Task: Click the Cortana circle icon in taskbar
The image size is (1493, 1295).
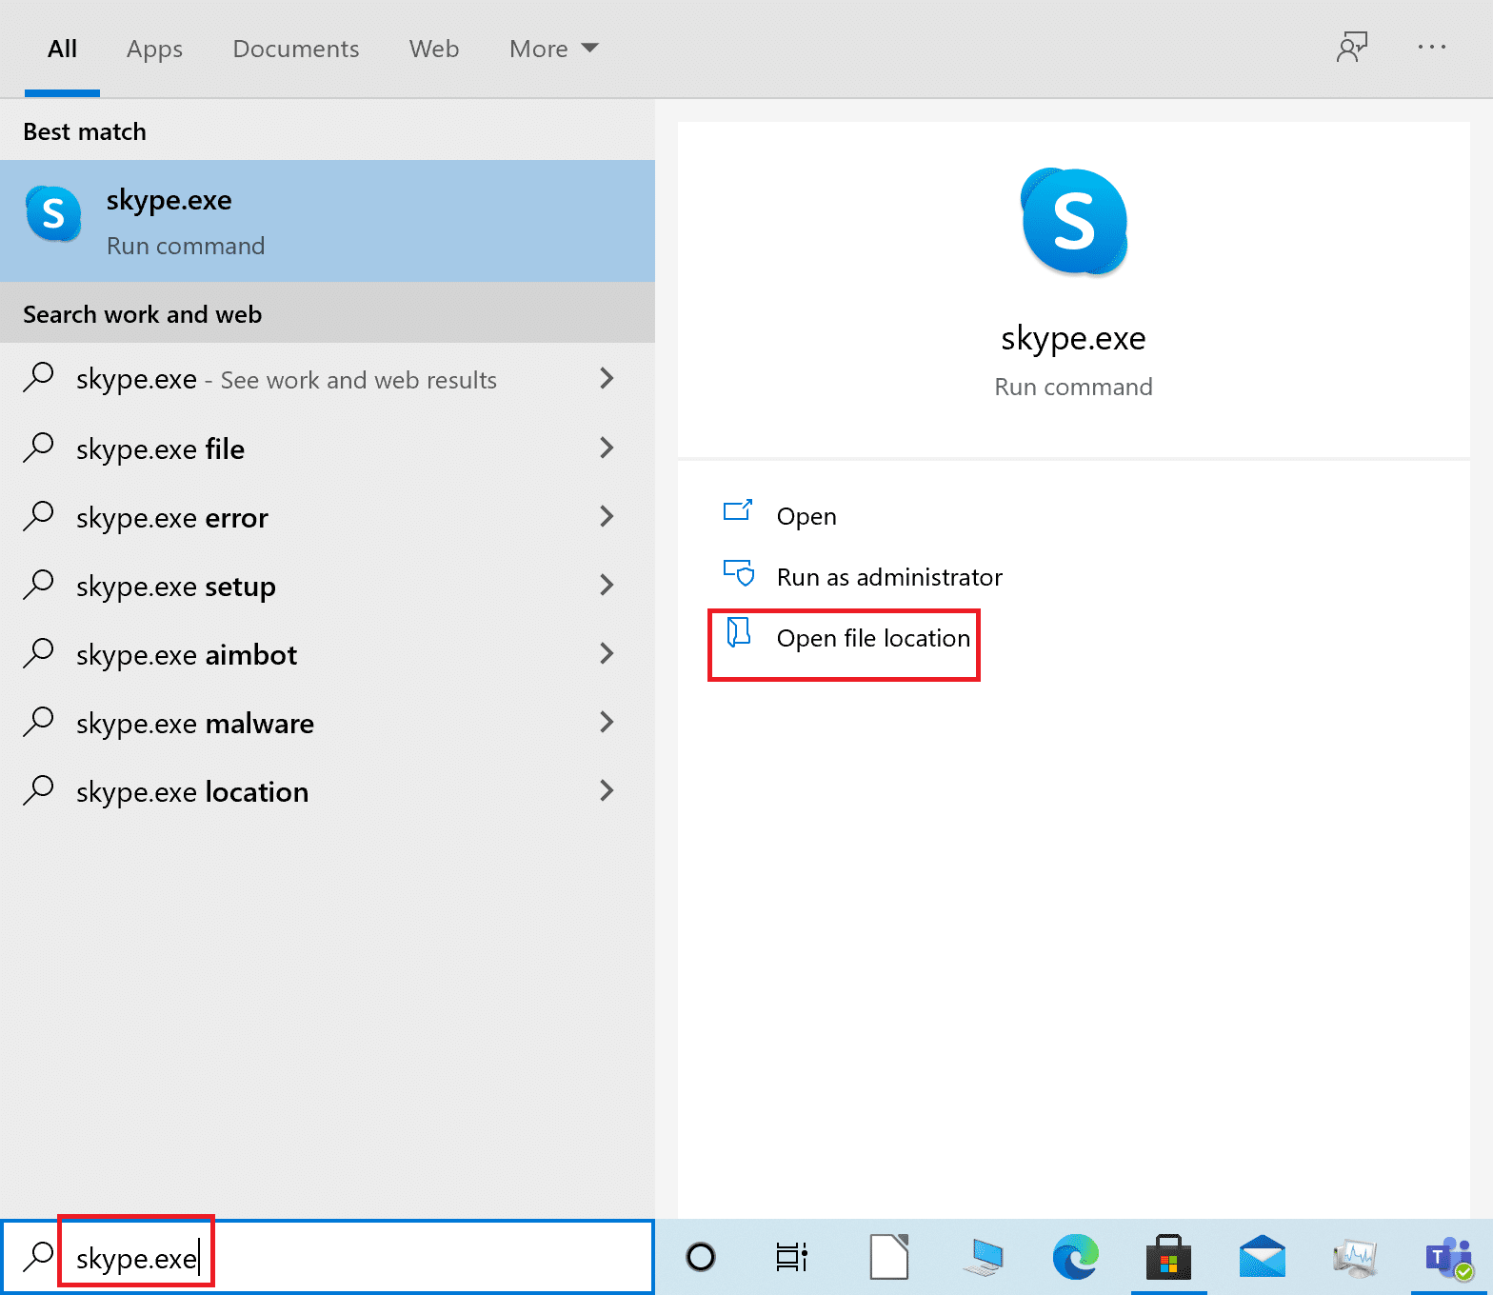Action: click(701, 1257)
